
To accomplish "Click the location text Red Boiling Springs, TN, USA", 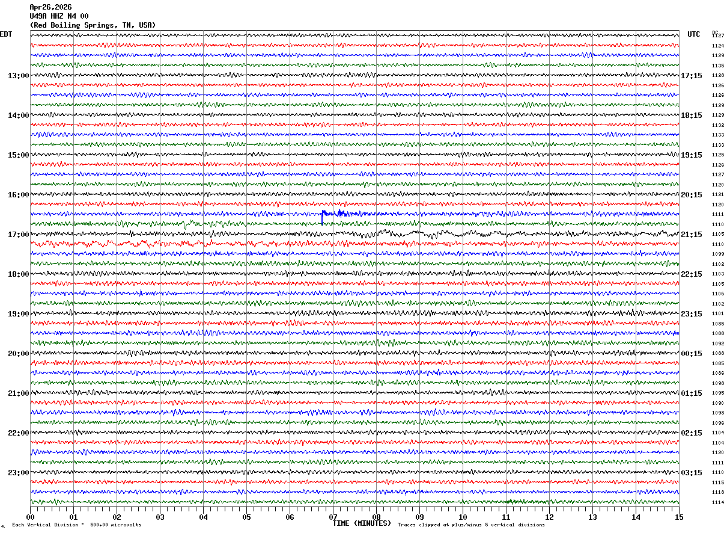I will (x=93, y=25).
